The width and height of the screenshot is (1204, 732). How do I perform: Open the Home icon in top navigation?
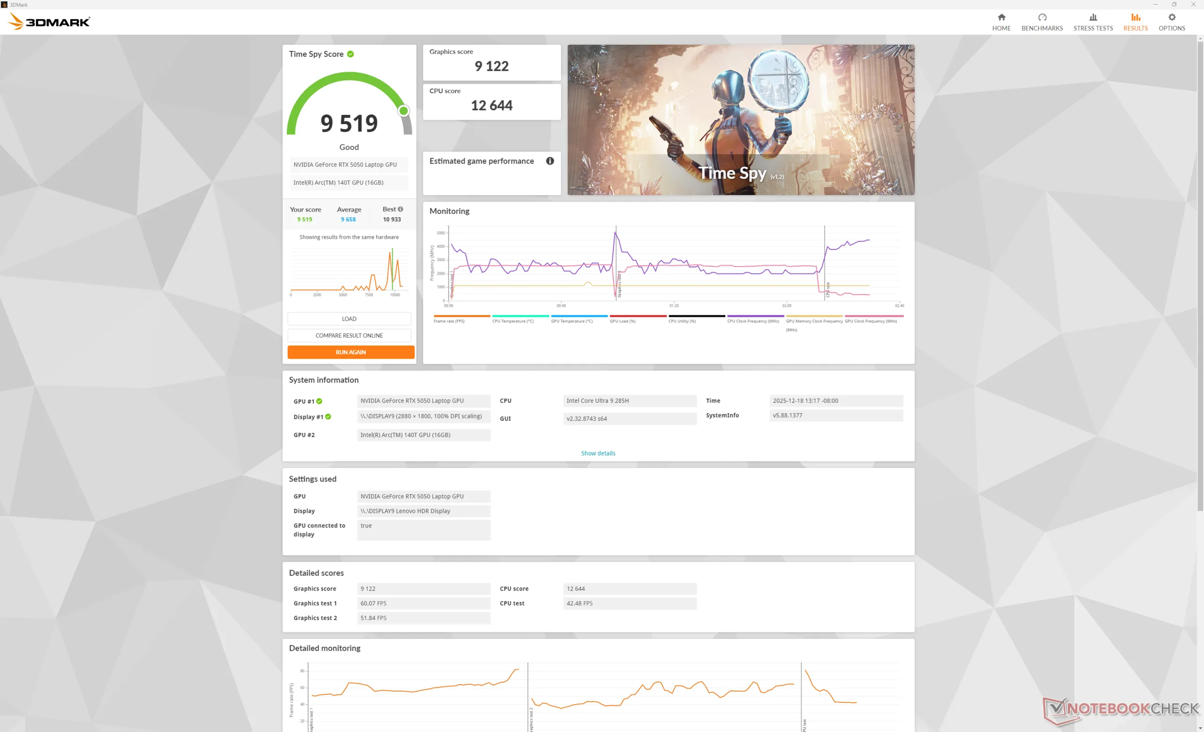1001,17
